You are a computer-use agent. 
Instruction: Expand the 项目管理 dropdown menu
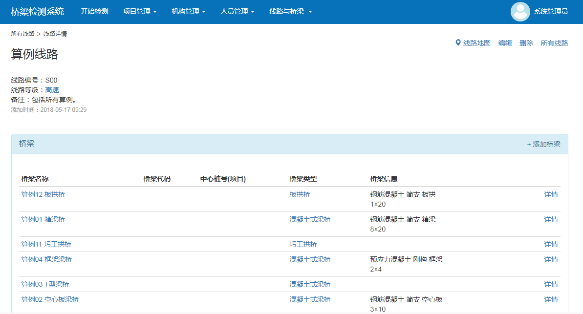tap(139, 12)
